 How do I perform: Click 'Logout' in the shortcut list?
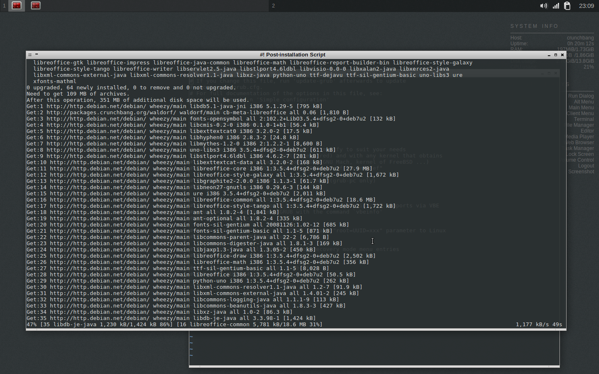point(586,166)
